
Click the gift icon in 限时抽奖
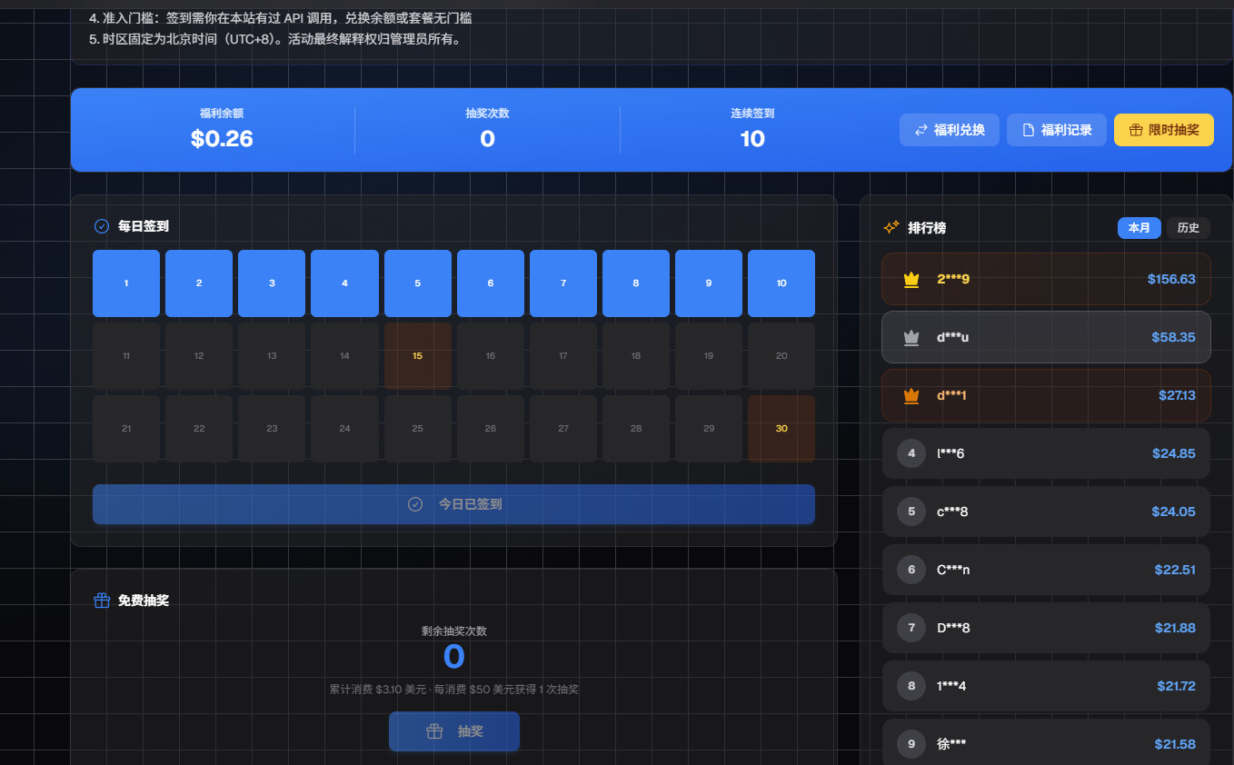coord(1136,130)
